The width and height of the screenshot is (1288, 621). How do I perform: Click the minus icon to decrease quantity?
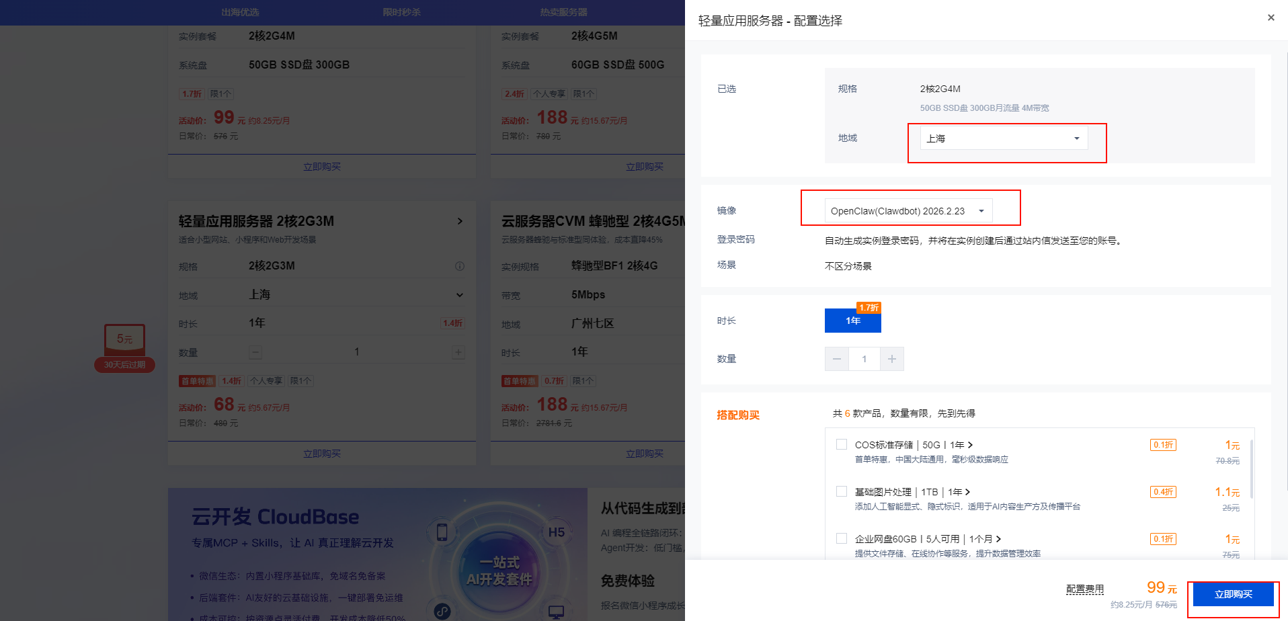click(836, 358)
